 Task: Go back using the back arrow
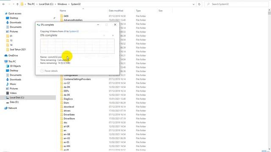[4, 4]
